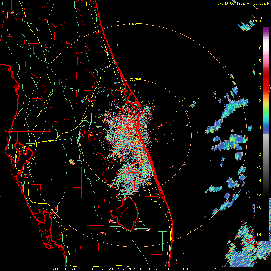Click the '[dB]' units label
Screen dimensions: 271x271
[x=257, y=21]
